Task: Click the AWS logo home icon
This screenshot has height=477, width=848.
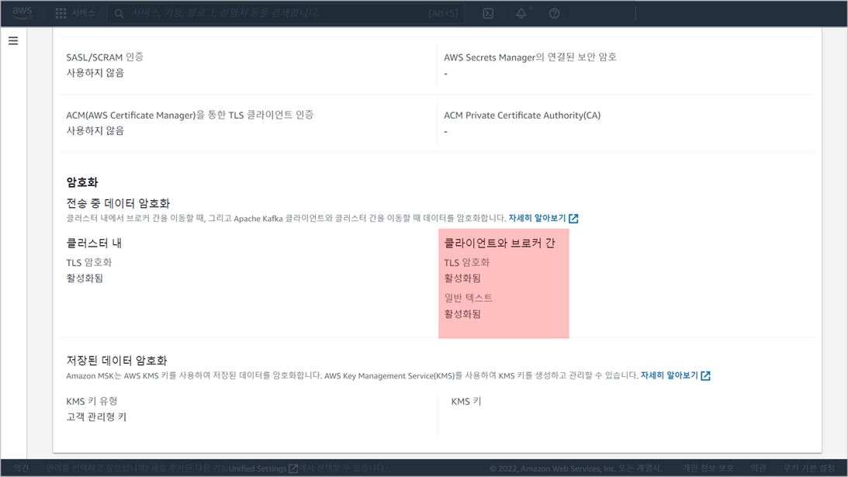Action: tap(22, 13)
